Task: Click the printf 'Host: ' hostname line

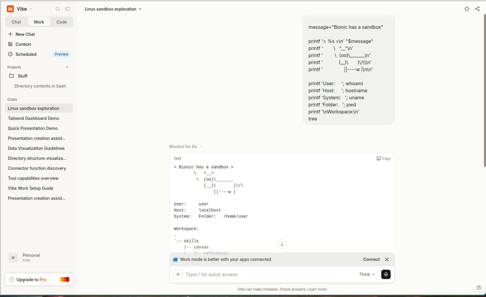Action: [x=338, y=91]
